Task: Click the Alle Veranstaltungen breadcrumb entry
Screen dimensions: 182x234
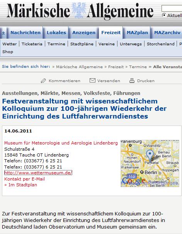Action: coord(168,67)
